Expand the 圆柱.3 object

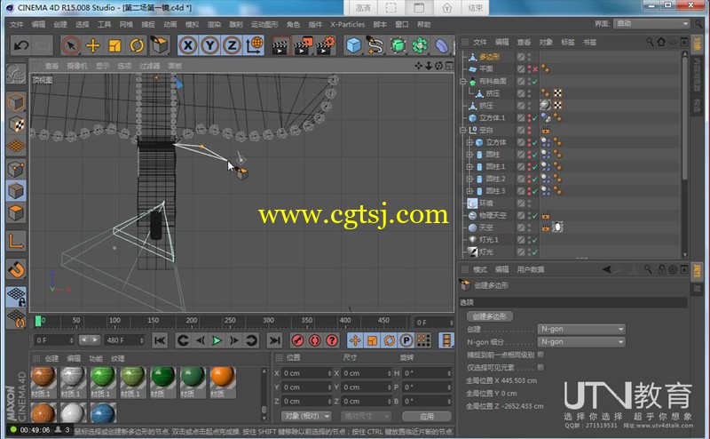tap(470, 191)
